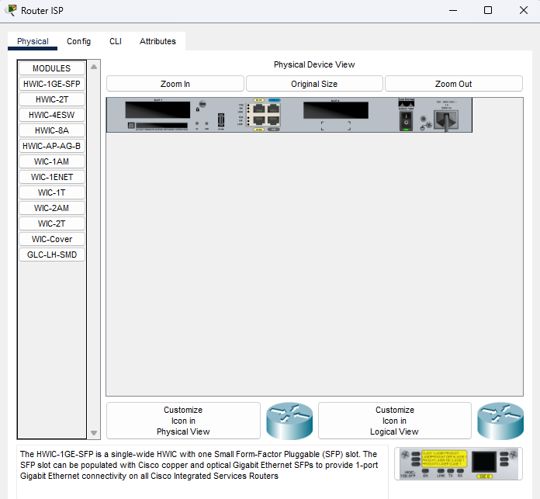Screen dimensions: 540x499
Task: Select the WIC-1AM module
Action: tap(52, 161)
